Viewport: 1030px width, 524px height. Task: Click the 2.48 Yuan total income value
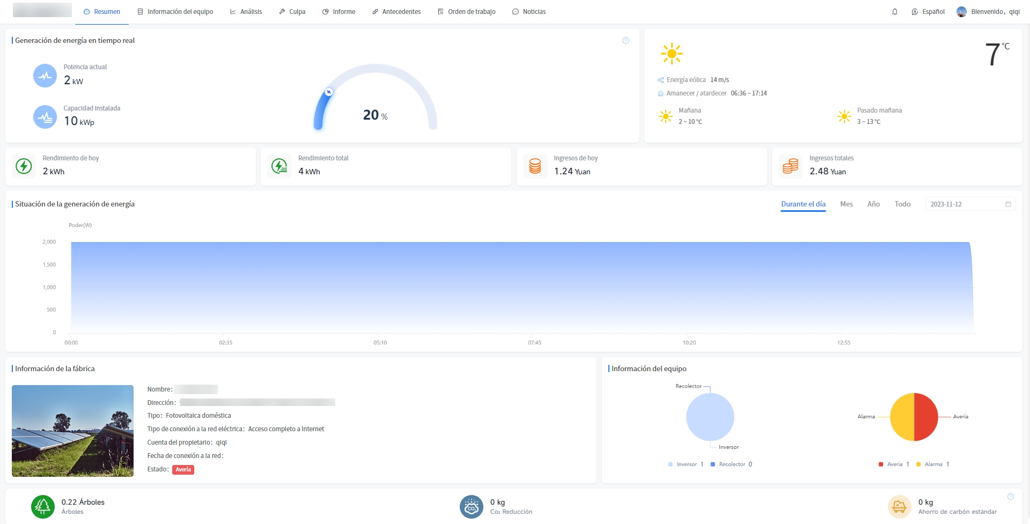coord(828,172)
